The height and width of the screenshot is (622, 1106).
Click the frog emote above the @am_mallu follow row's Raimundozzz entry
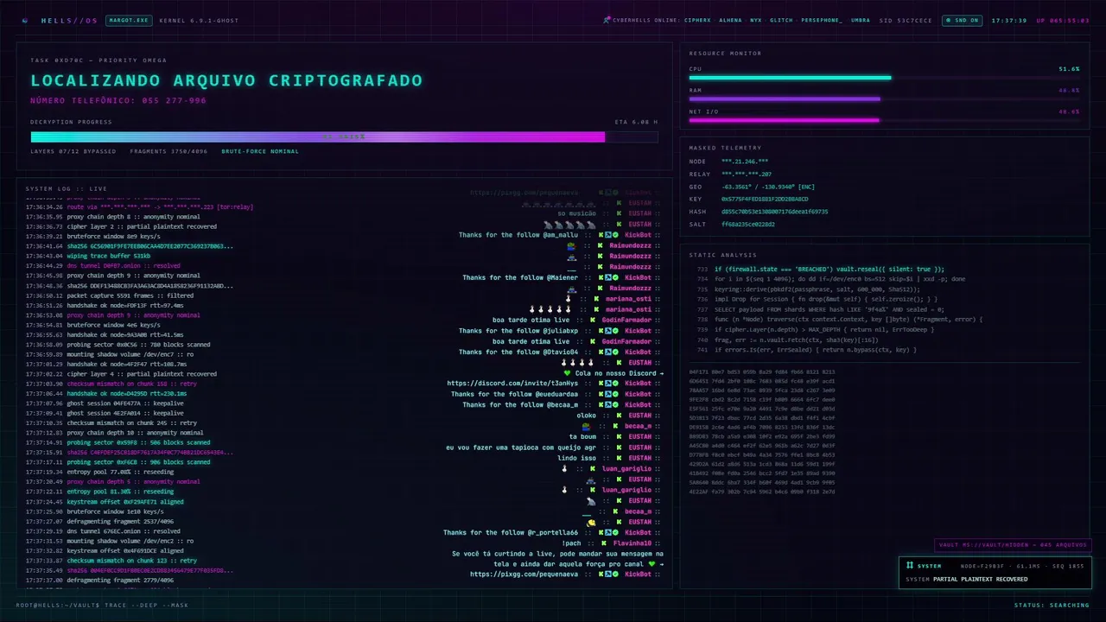point(572,245)
